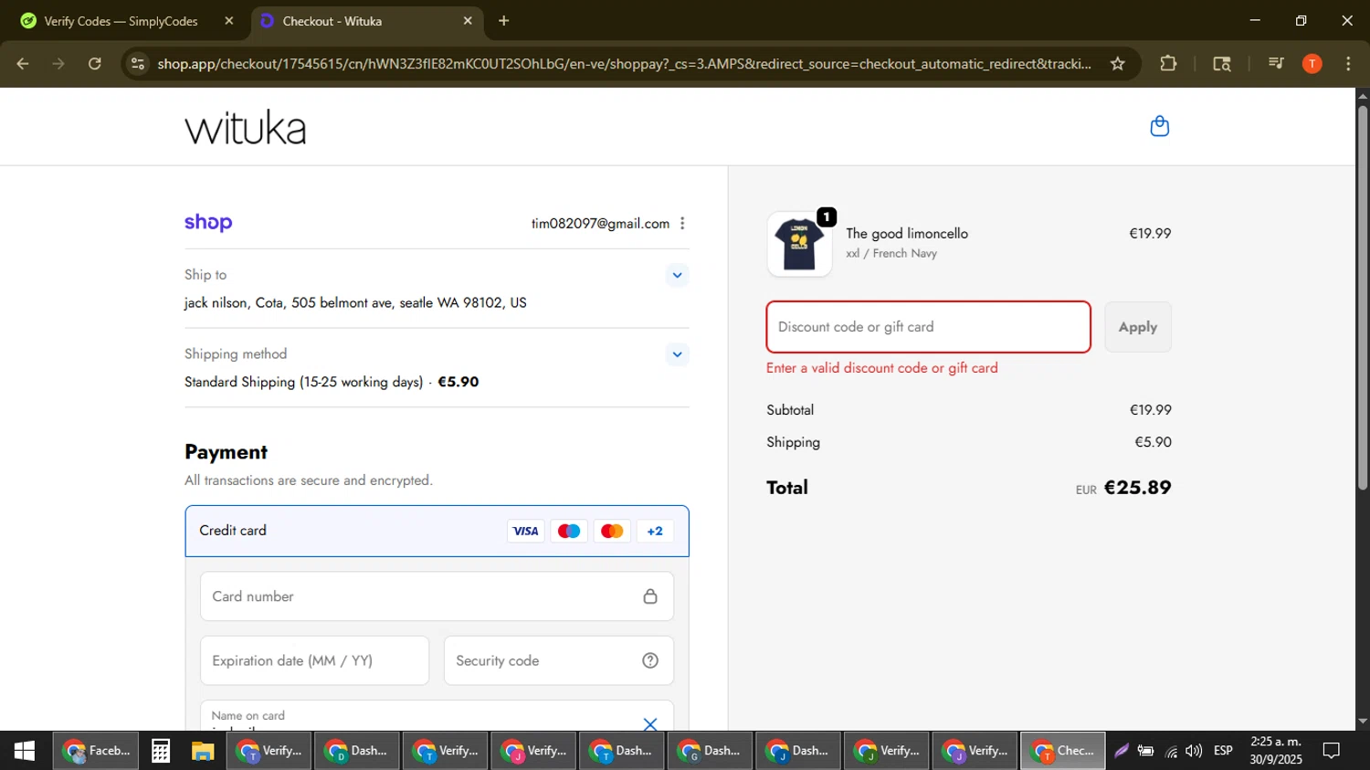Screen dimensions: 1370x770
Task: Open security code help question mark
Action: tap(650, 660)
